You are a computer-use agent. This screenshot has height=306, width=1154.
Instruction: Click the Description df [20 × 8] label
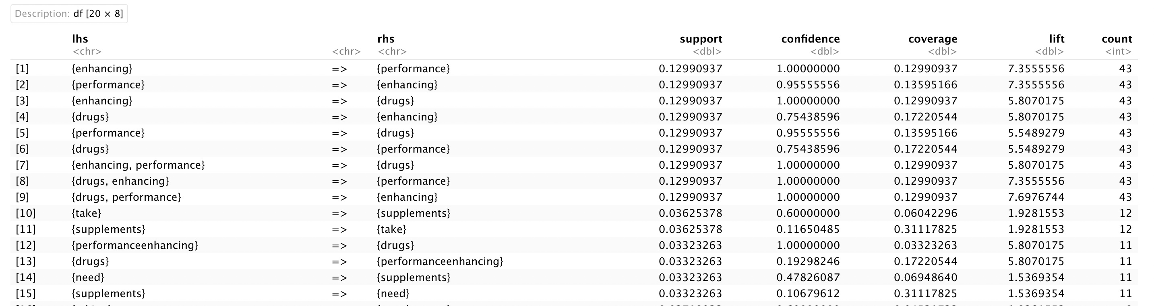69,14
